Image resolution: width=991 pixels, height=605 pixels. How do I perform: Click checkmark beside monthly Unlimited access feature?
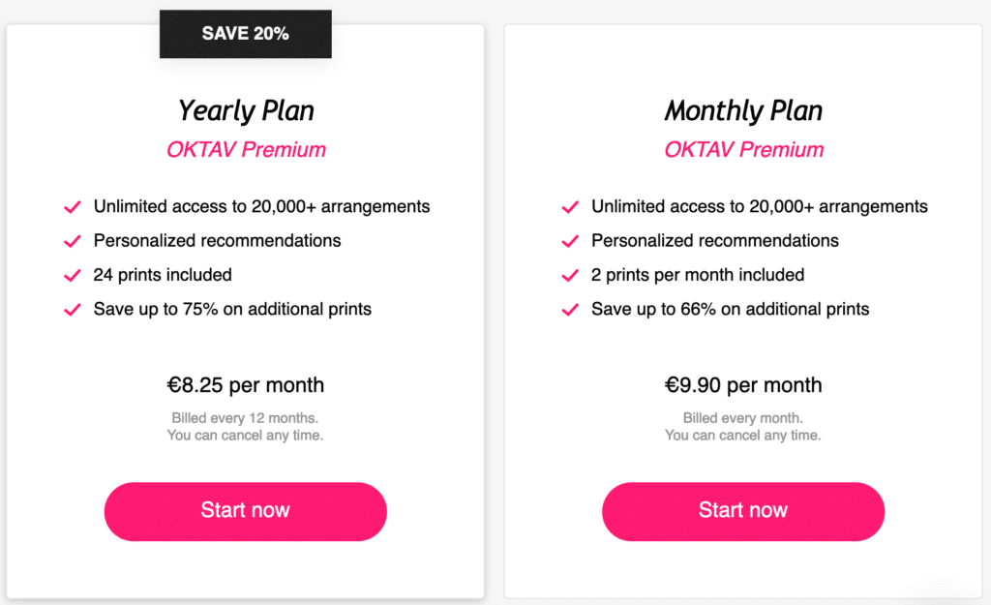(x=570, y=207)
